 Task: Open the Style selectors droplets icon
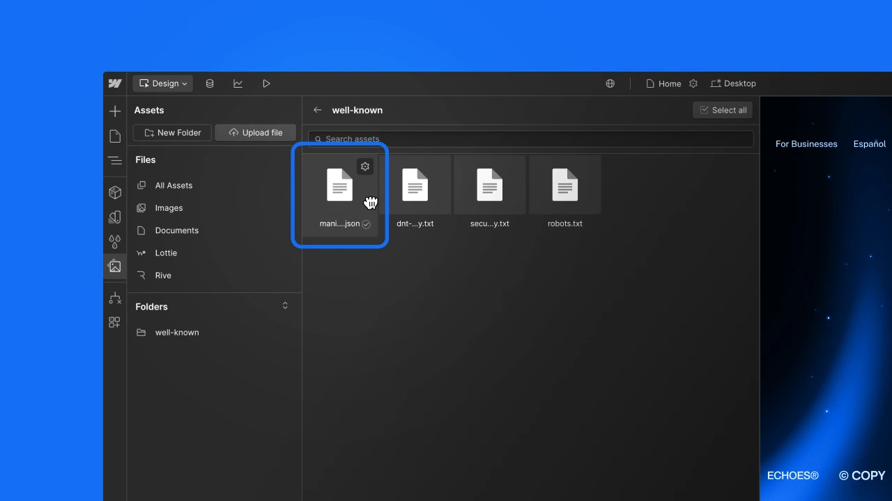click(x=115, y=241)
